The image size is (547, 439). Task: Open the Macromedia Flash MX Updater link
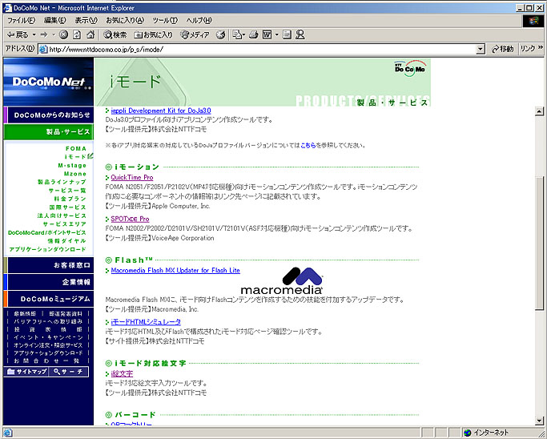[x=175, y=271]
